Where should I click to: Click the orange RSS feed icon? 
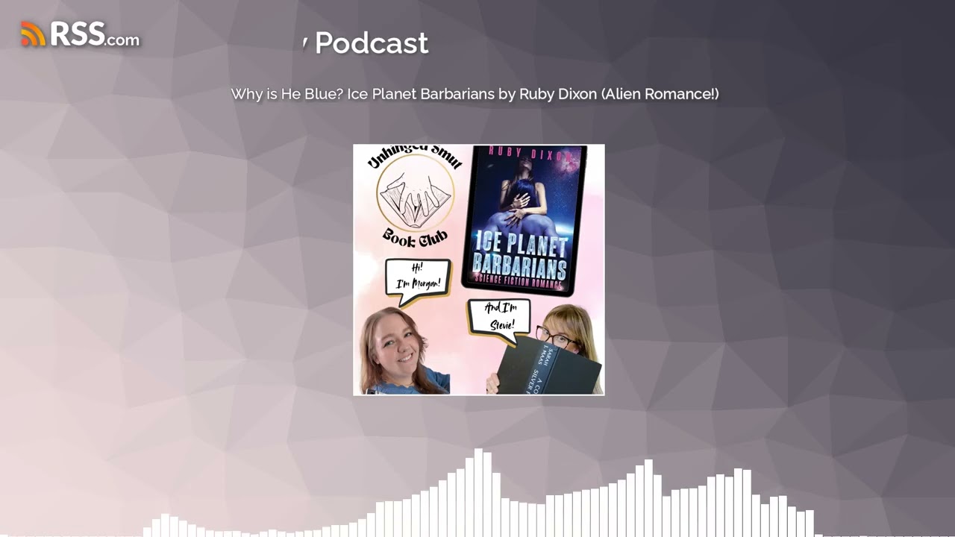coord(33,34)
